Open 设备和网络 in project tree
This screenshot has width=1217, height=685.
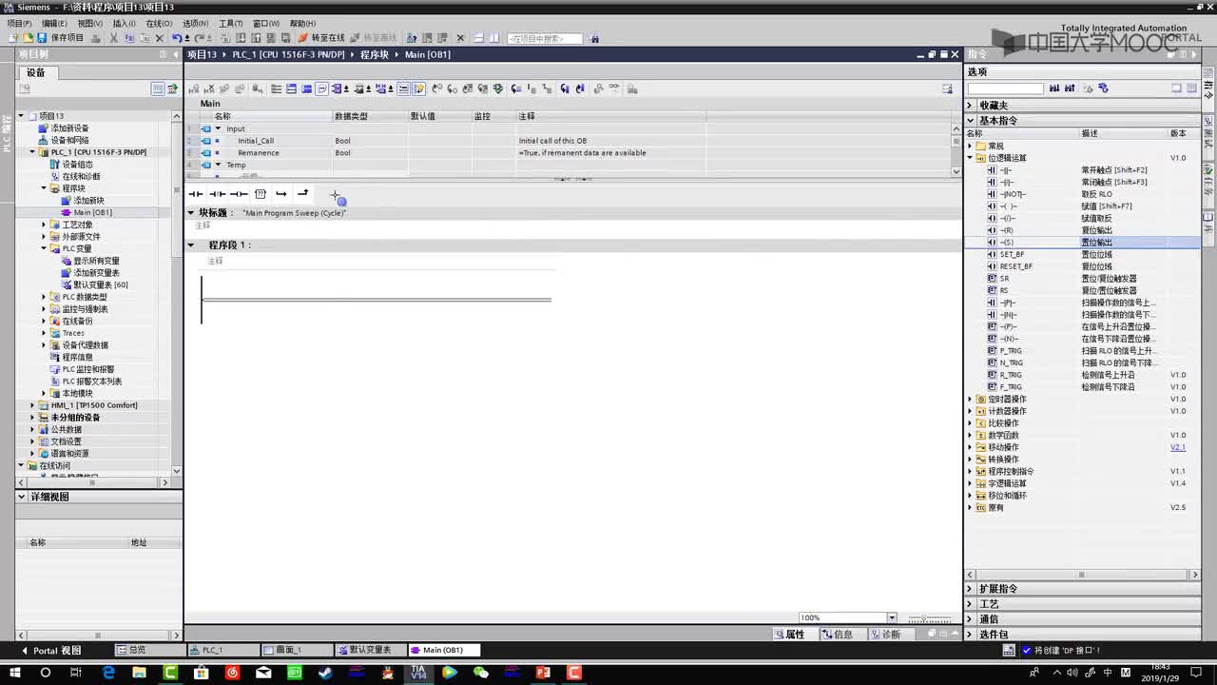69,140
